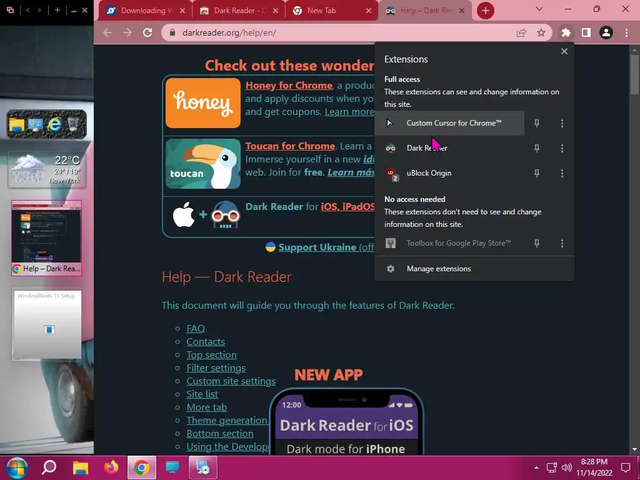Image resolution: width=640 pixels, height=480 pixels.
Task: Switch to the Downloading tab
Action: tap(144, 11)
